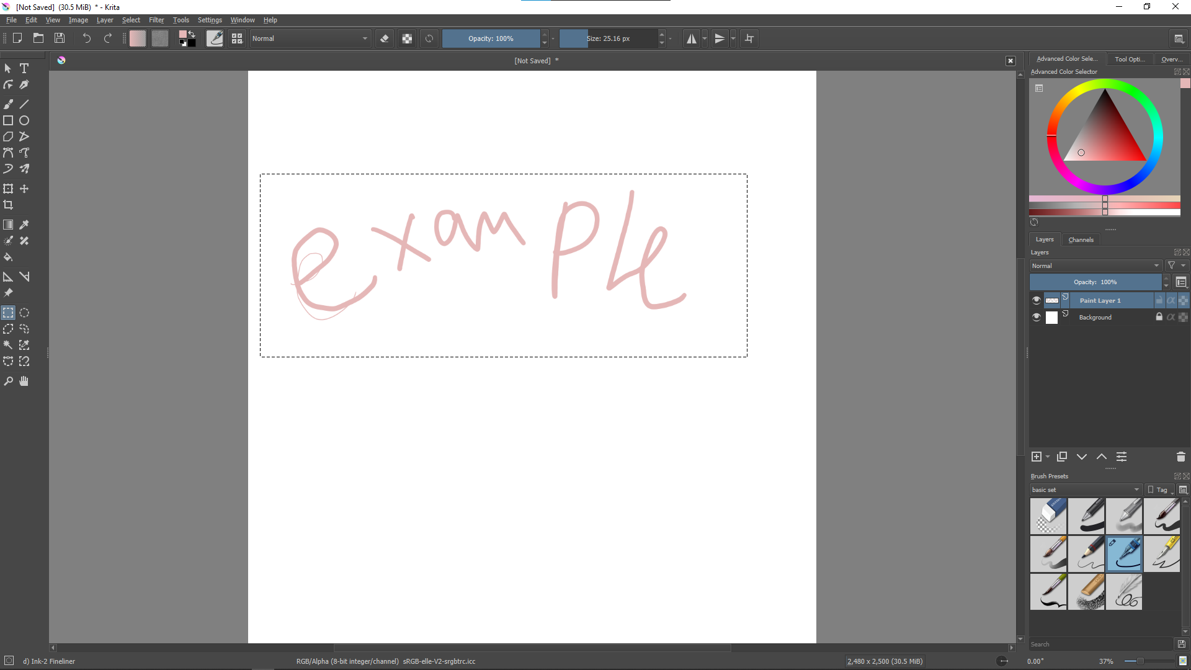Open the Filter menu
The width and height of the screenshot is (1191, 670).
click(x=156, y=20)
